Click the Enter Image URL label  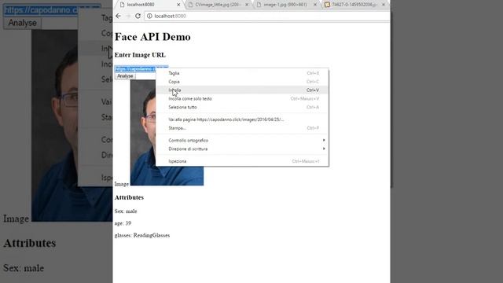click(140, 55)
